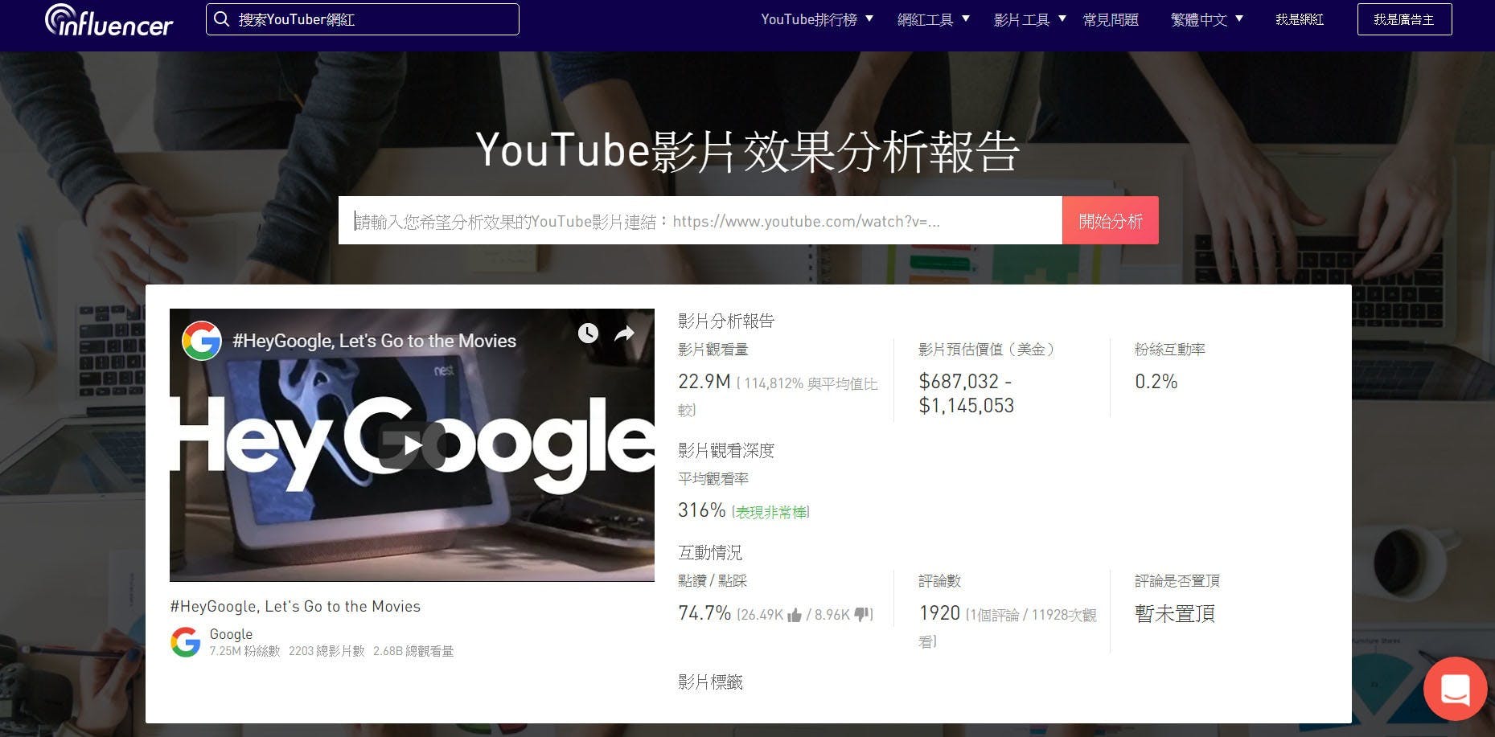This screenshot has width=1495, height=737.
Task: Click the 開始分析 button
Action: tap(1111, 220)
